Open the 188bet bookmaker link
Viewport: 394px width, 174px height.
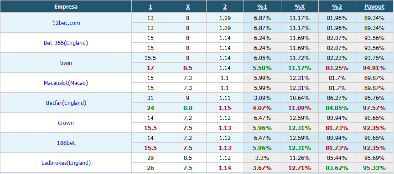click(x=66, y=143)
